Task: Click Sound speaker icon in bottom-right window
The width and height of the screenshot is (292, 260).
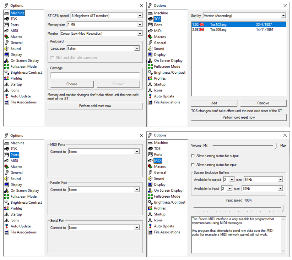Action: [x=150, y=179]
